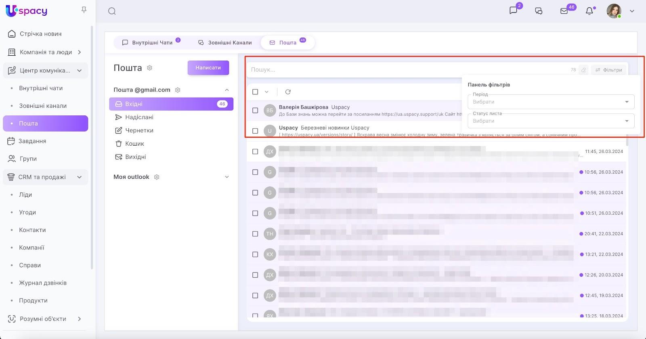
Task: Click the search magnifier icon in header
Action: (112, 11)
